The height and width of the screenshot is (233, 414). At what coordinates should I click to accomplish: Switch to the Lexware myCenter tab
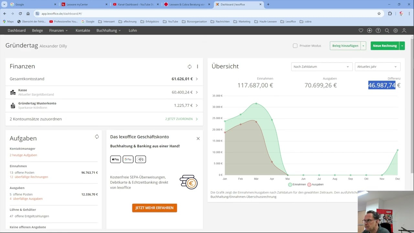[x=84, y=5]
